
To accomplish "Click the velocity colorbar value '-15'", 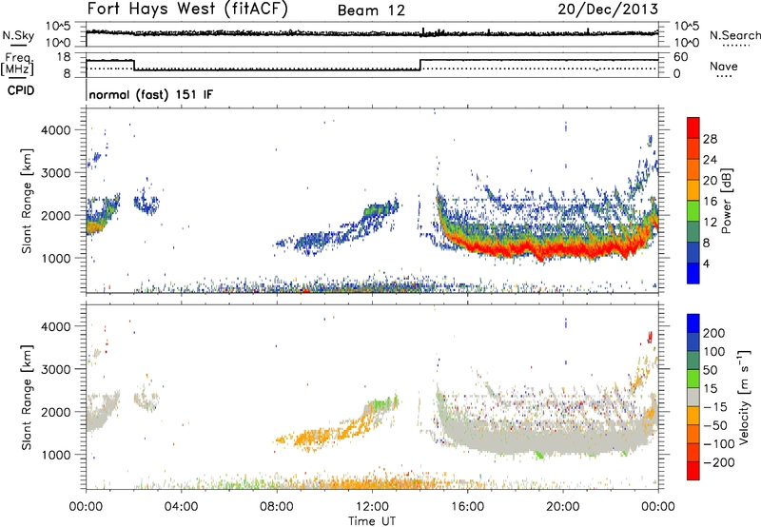I will coord(715,406).
